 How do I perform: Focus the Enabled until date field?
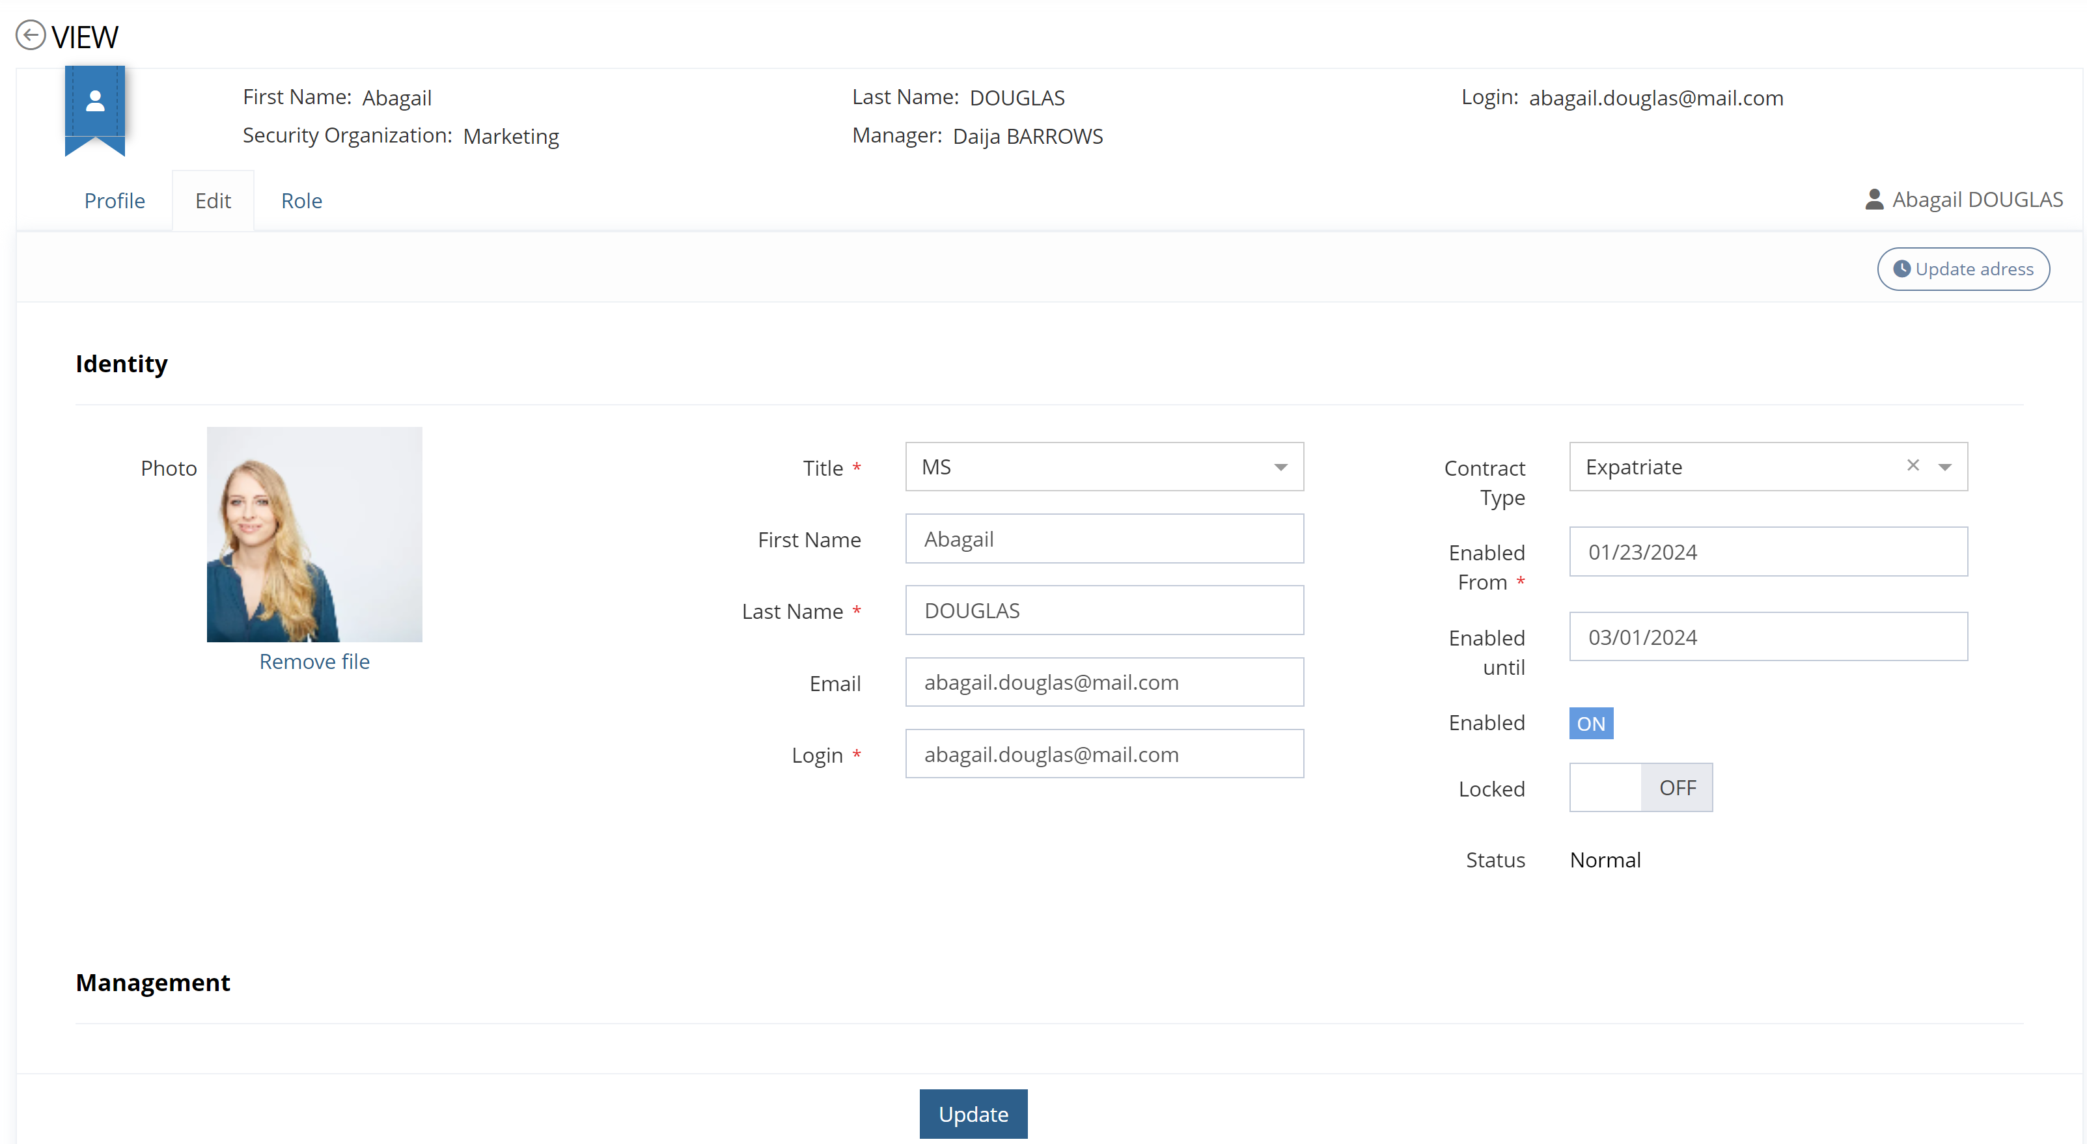1768,637
